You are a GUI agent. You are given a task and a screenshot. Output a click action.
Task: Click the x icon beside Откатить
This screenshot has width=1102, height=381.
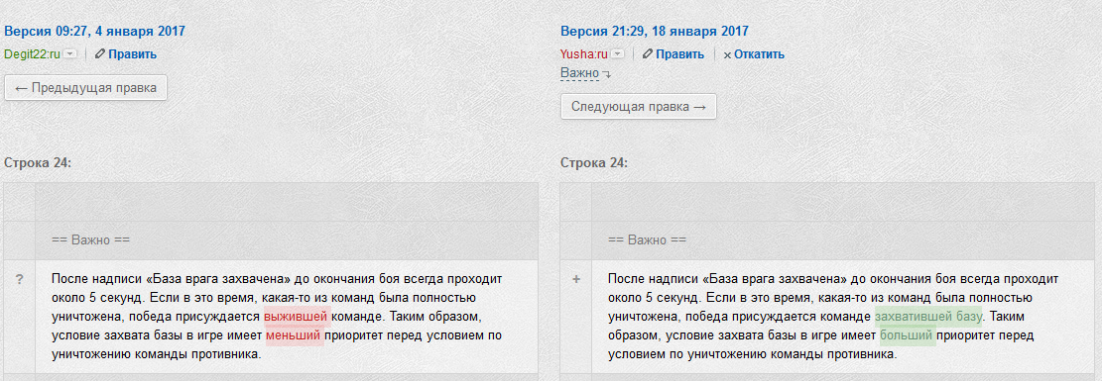tap(727, 54)
